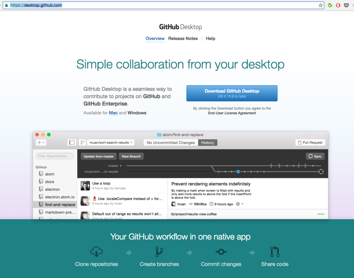Open the End-User License Agreement link

(232, 113)
